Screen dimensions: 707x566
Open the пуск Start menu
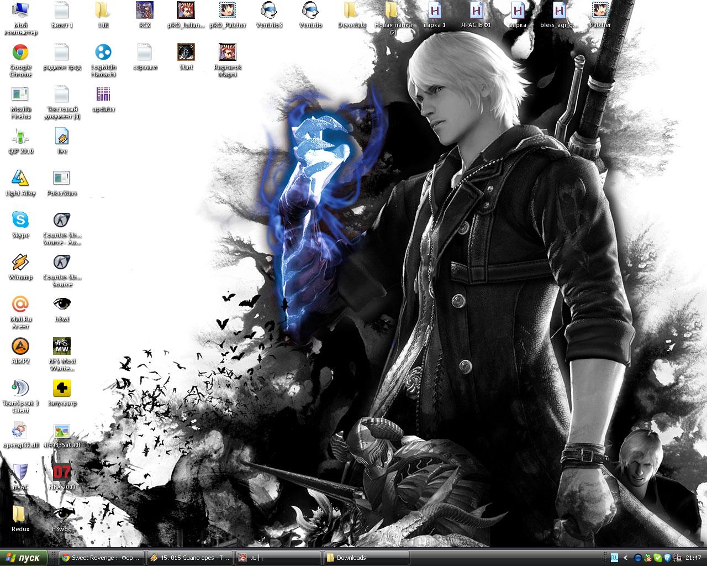point(24,558)
